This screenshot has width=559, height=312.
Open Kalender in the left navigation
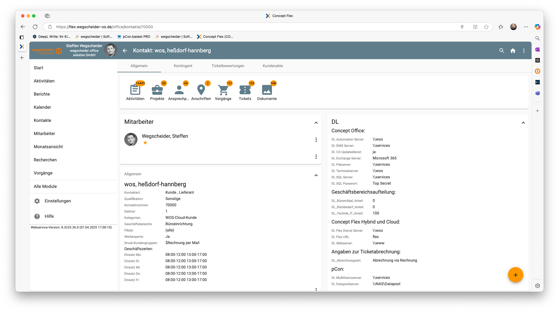(73, 107)
